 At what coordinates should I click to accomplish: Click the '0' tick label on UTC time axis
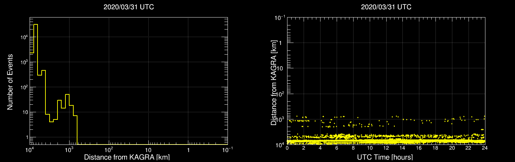coord(287,148)
